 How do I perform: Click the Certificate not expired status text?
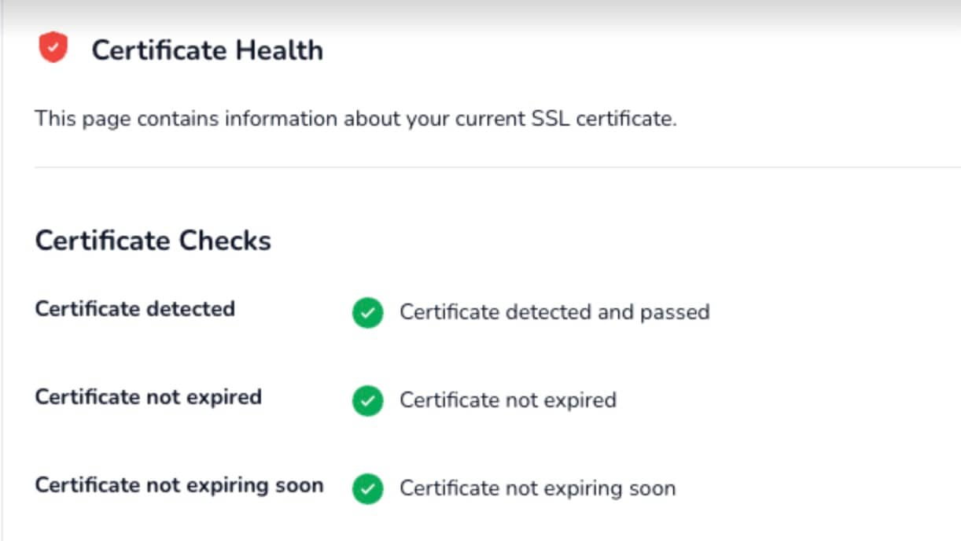point(508,400)
